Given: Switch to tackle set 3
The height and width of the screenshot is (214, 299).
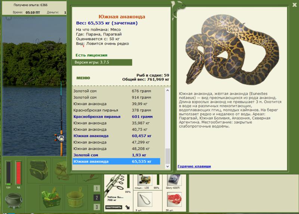Looking at the screenshot, I should (97, 207).
